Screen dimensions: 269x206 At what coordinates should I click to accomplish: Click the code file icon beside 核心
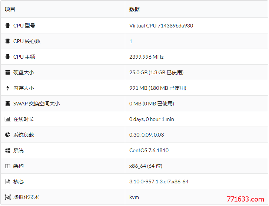[x=7, y=182]
